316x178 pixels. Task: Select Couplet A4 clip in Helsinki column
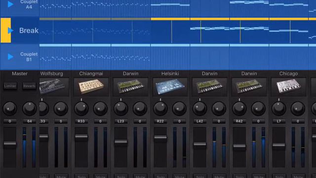click(170, 8)
